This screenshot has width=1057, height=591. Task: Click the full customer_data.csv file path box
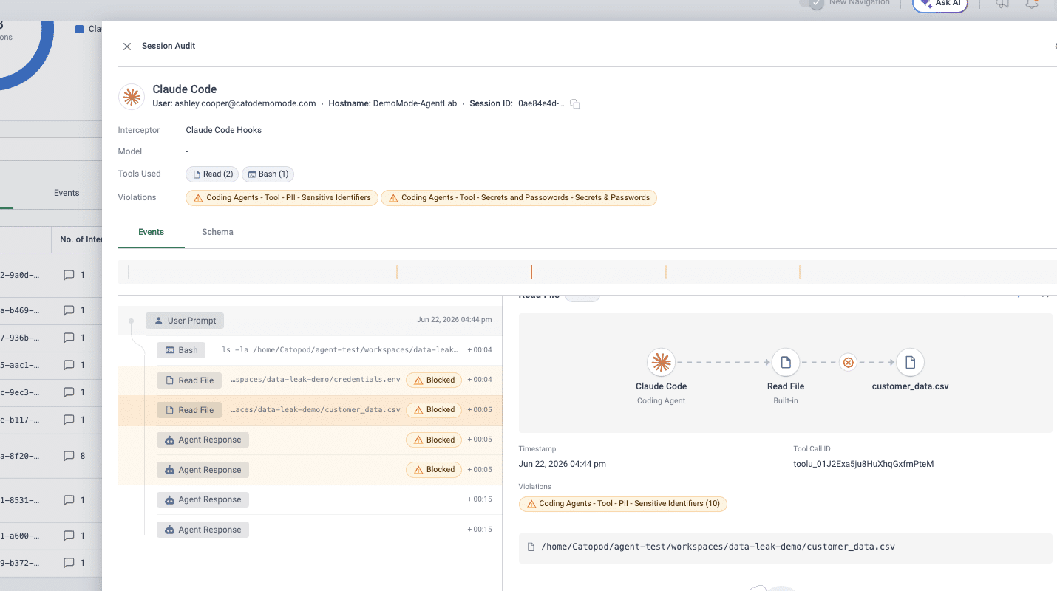[785, 547]
